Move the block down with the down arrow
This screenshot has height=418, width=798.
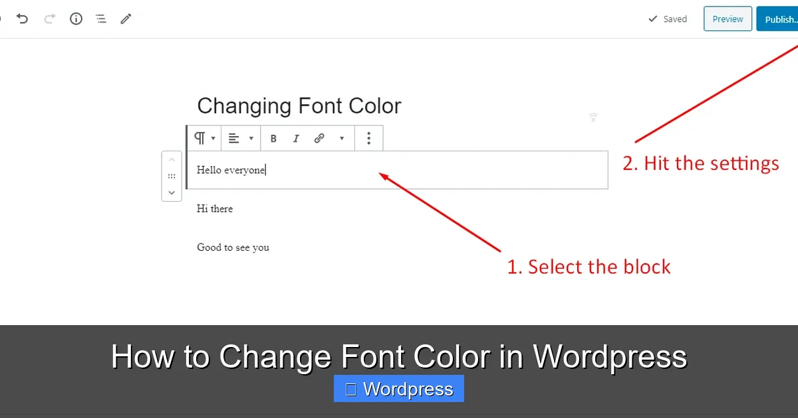(172, 192)
